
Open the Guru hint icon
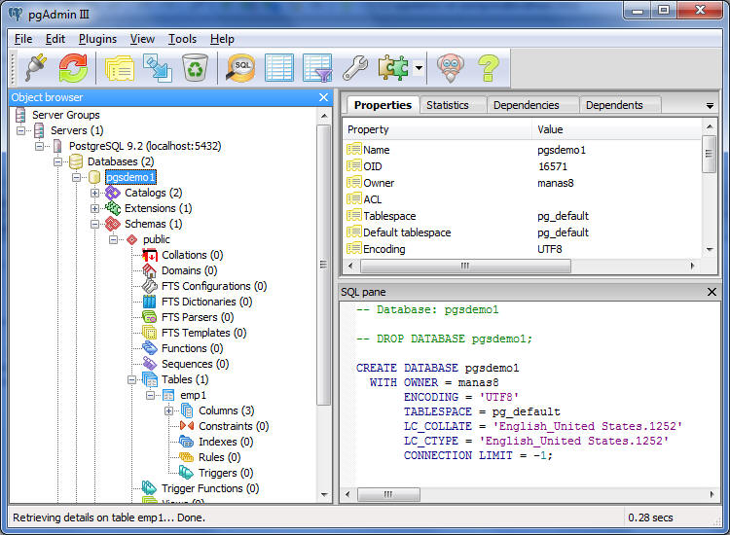451,68
